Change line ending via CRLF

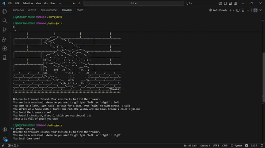pyautogui.click(x=224, y=146)
